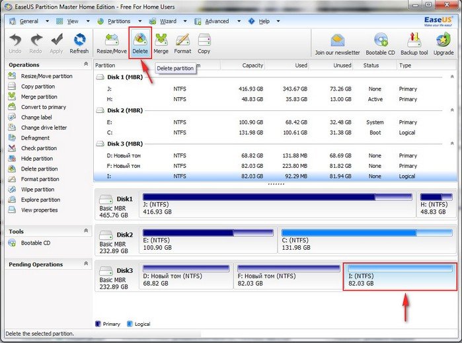Select J: 416.93 GB block in disk map
This screenshot has width=462, height=343.
coord(277,204)
